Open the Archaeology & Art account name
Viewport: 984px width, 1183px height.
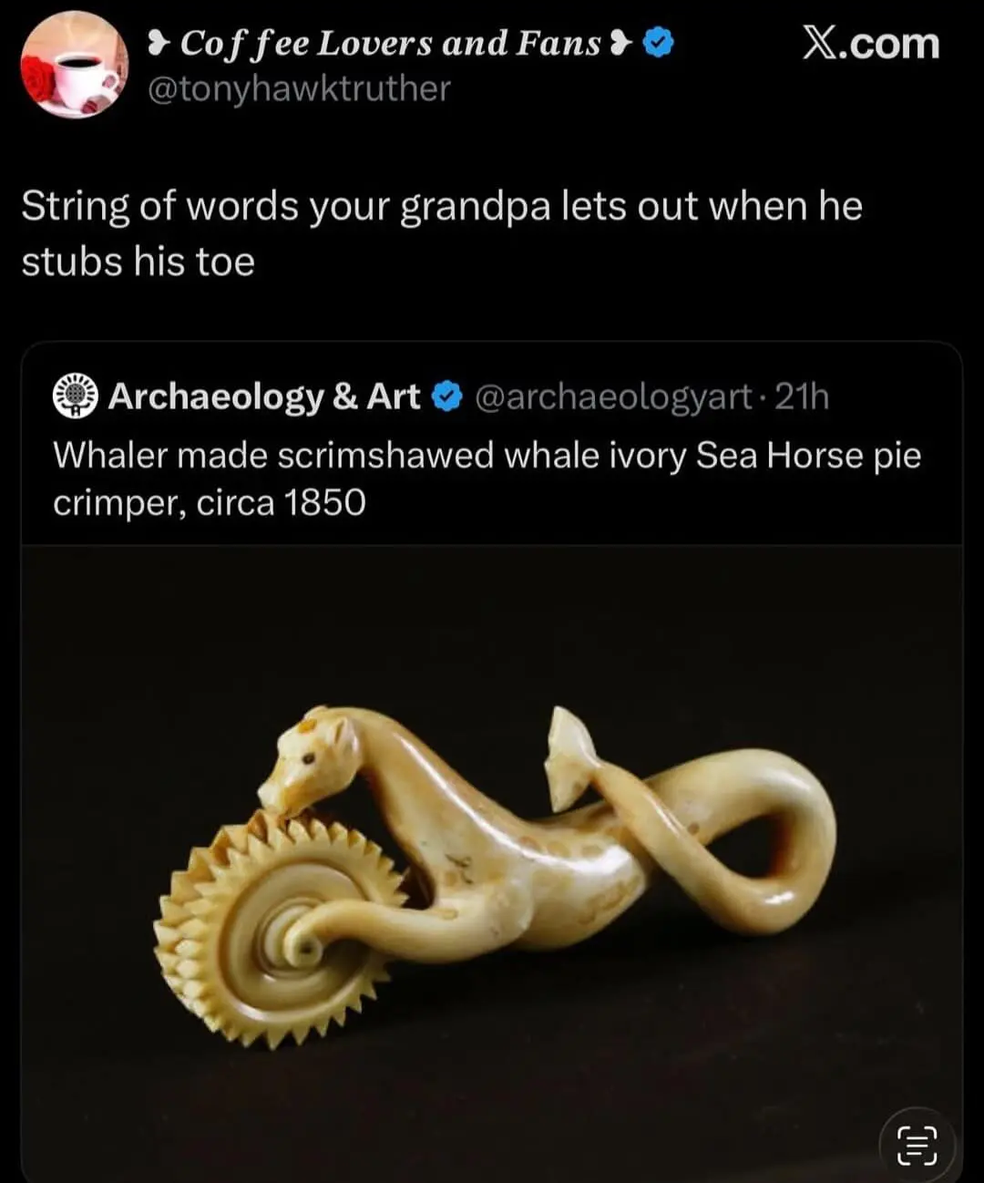[264, 396]
